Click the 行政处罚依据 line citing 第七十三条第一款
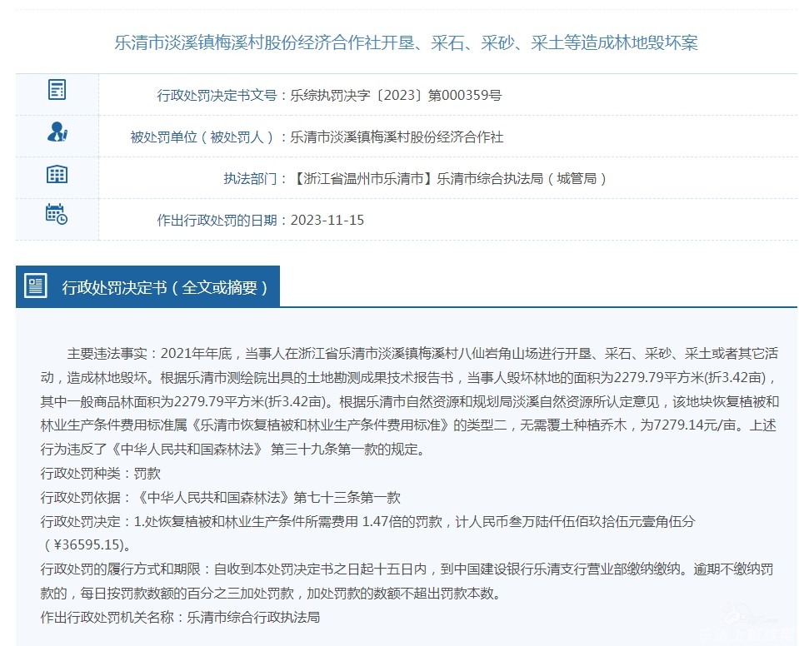This screenshot has width=799, height=646. click(221, 498)
